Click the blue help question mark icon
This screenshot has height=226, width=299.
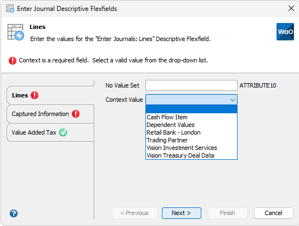14,213
